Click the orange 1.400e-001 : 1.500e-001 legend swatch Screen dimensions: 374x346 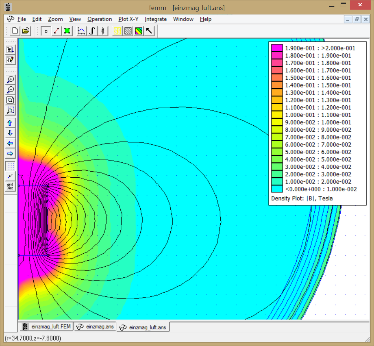pos(277,85)
